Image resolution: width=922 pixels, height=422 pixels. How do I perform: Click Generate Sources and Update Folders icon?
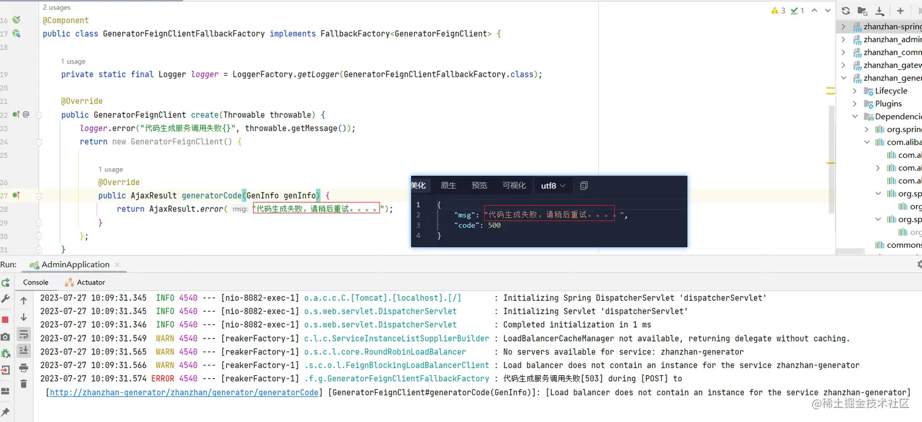tap(862, 11)
